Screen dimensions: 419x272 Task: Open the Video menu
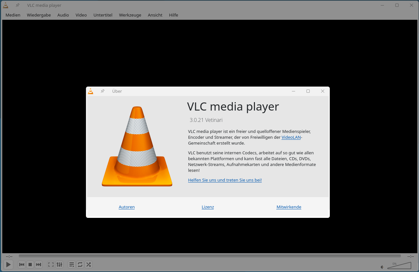[81, 15]
